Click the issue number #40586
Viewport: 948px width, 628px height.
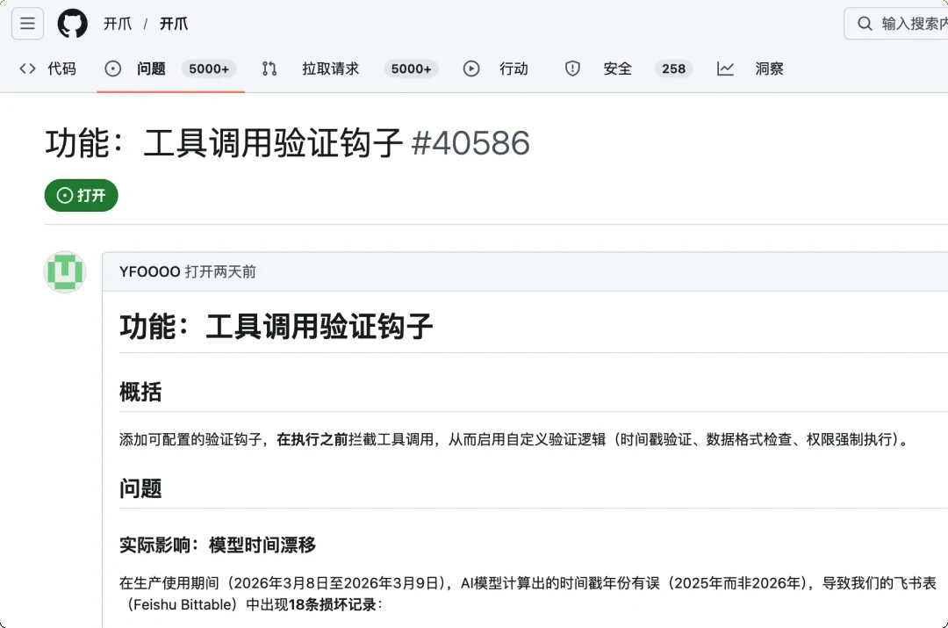pyautogui.click(x=472, y=143)
